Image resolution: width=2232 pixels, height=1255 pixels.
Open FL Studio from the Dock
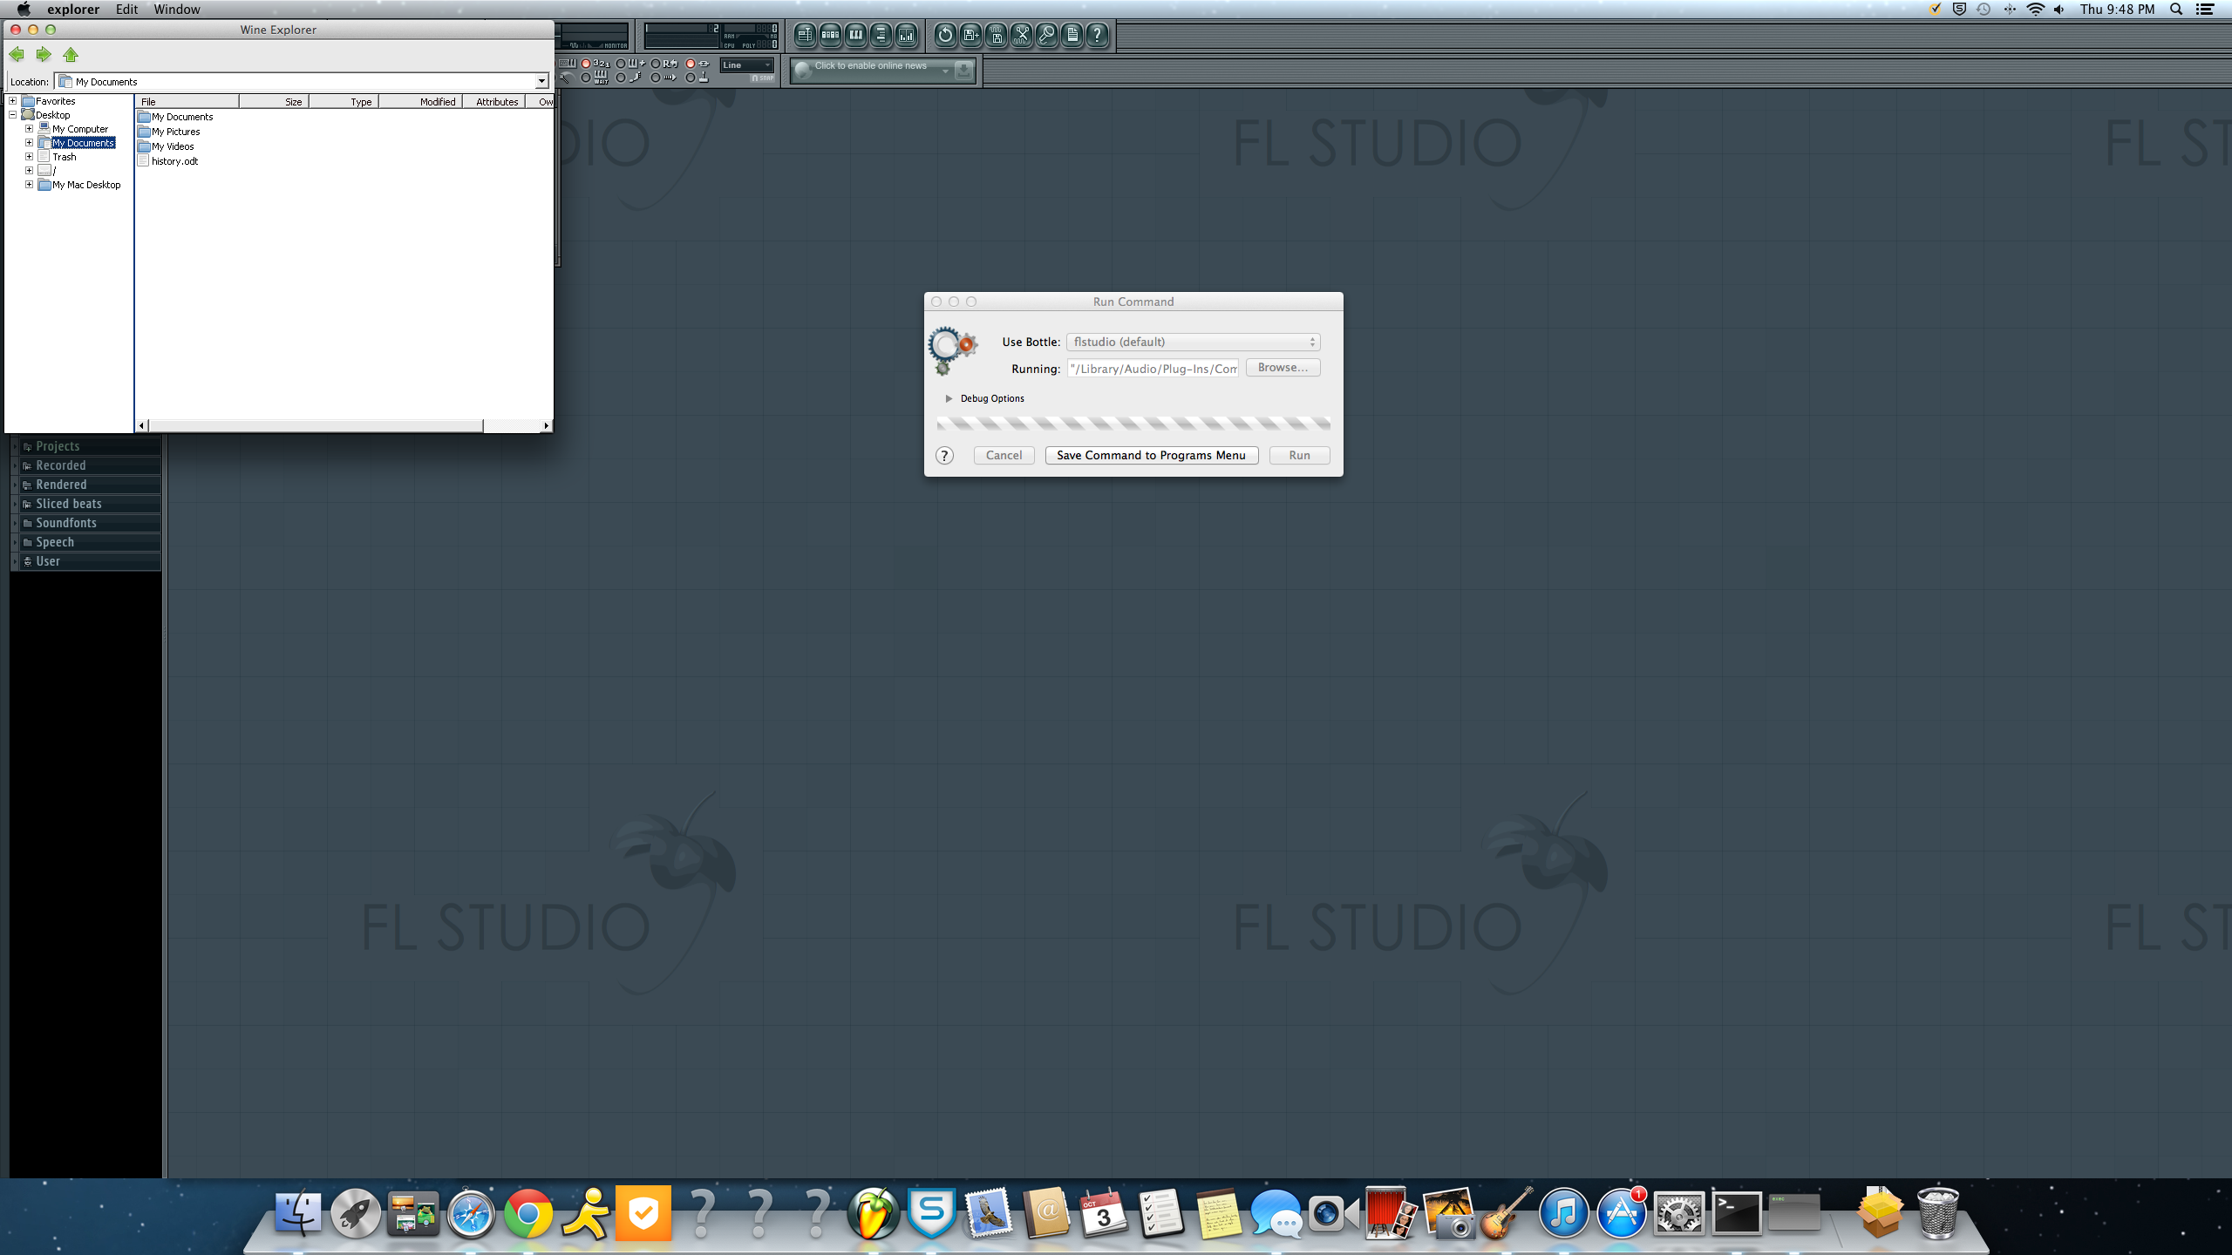coord(874,1213)
